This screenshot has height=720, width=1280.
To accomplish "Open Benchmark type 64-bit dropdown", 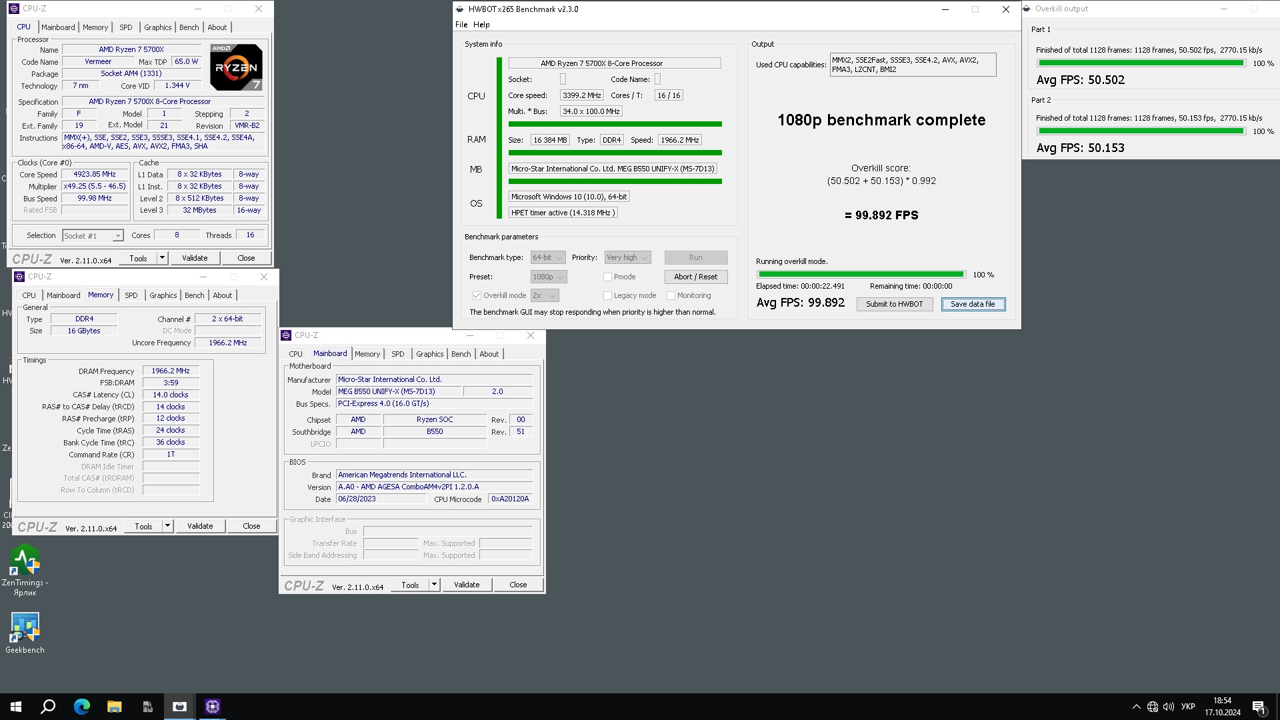I will tap(548, 257).
